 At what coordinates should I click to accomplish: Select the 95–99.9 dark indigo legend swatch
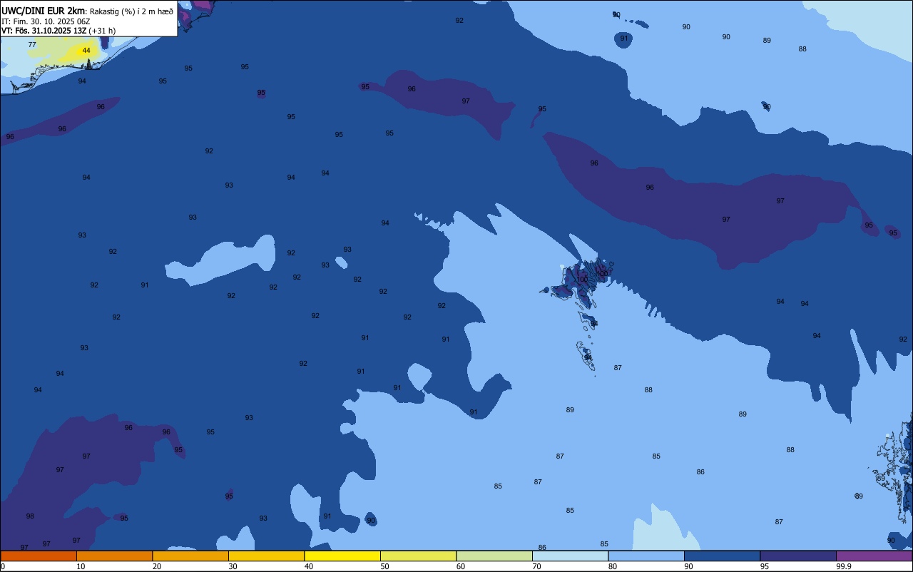click(798, 556)
